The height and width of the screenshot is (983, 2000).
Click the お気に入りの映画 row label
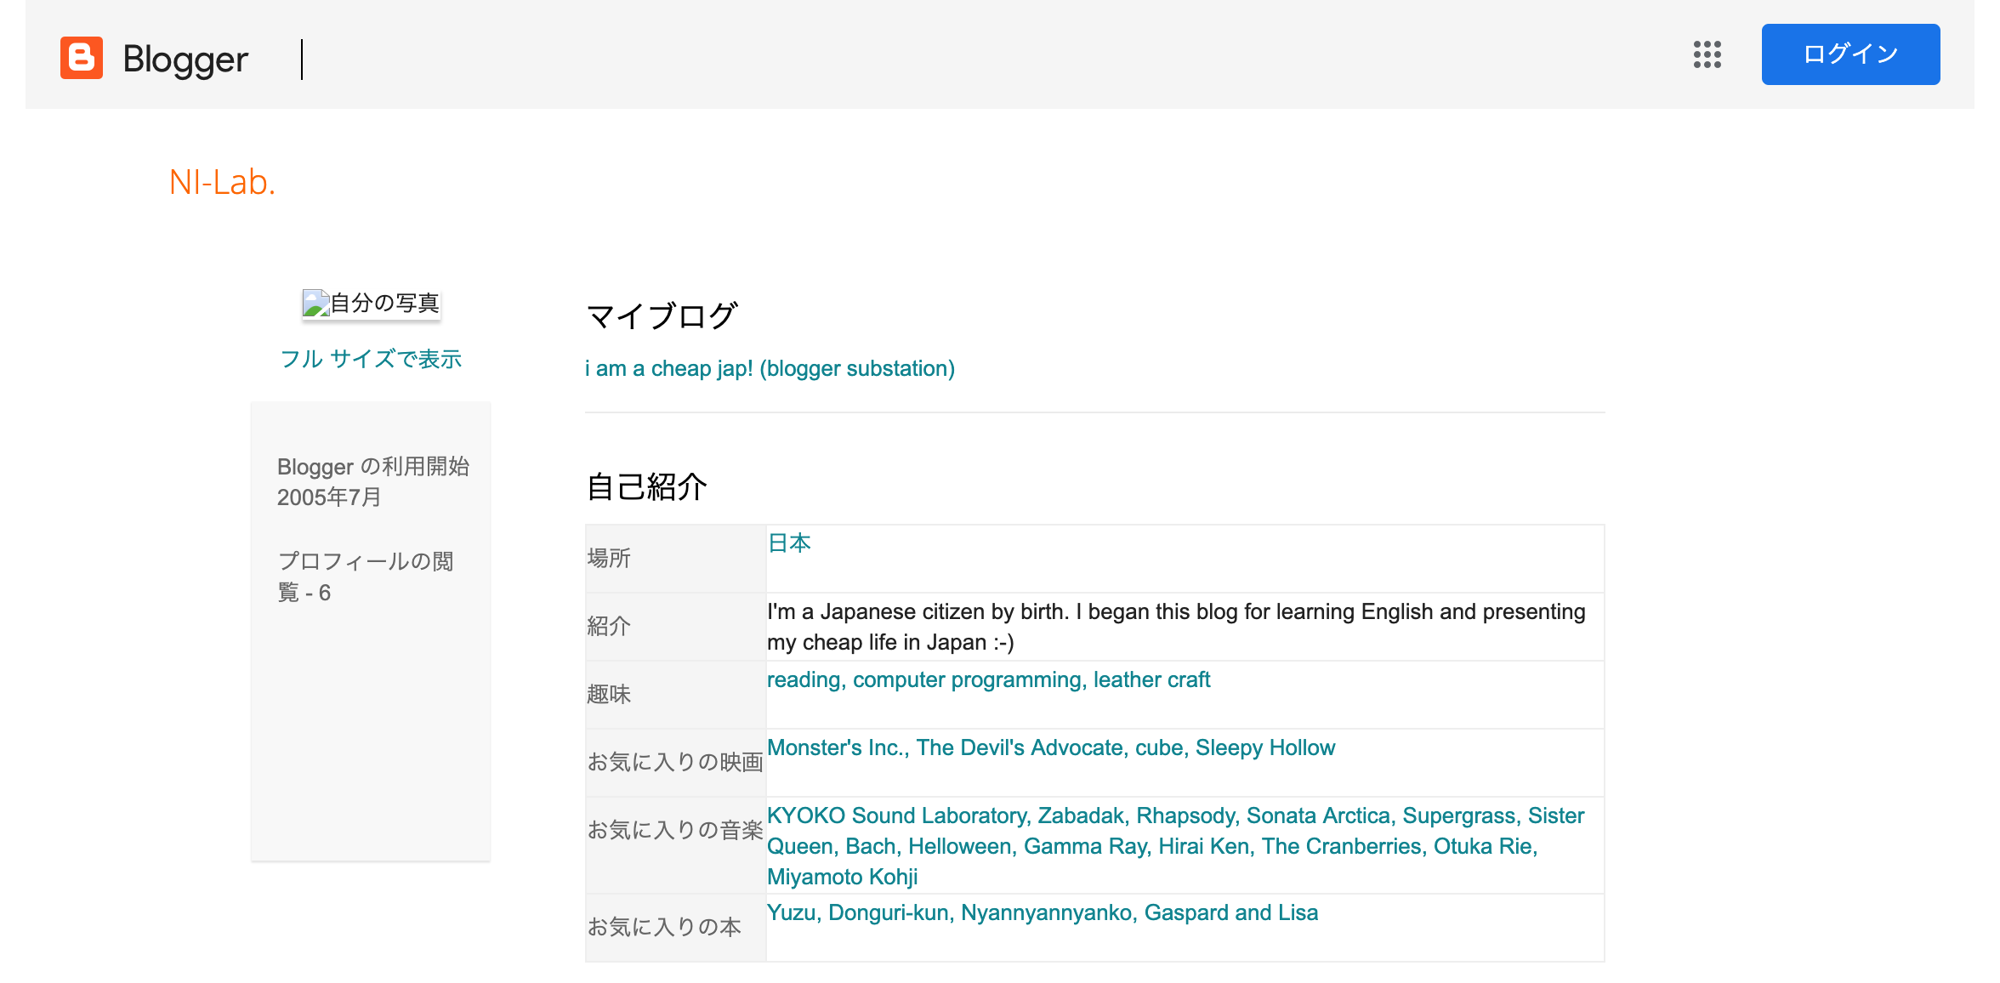tap(675, 762)
